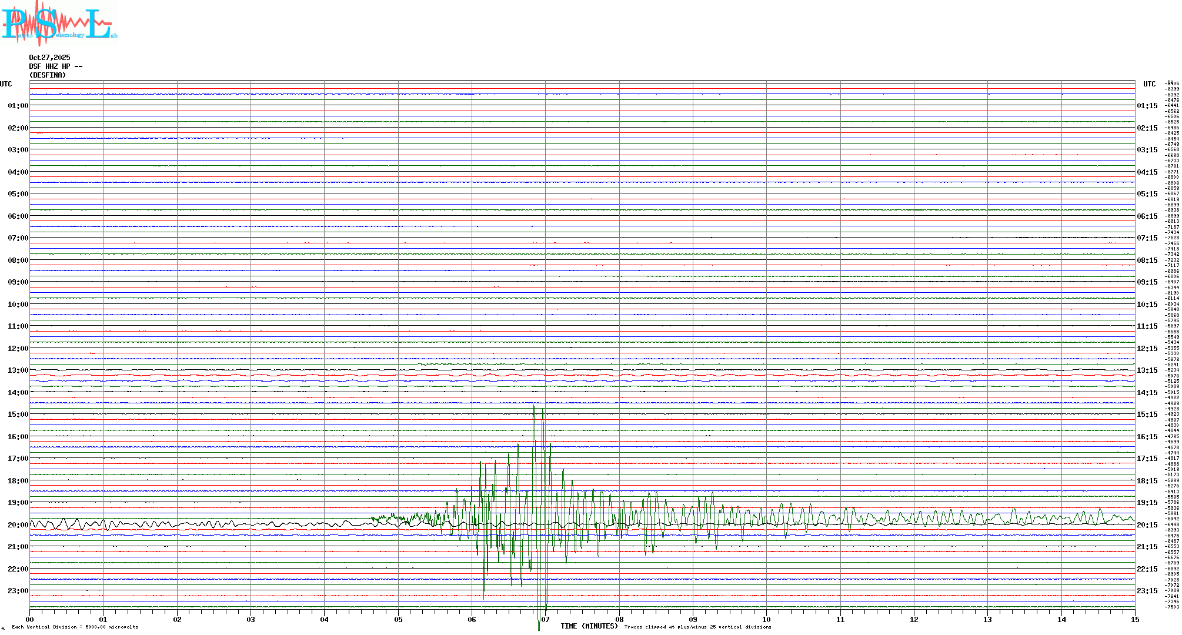Screen dimensions: 1182x635
Task: Click the (DESFINA) station name text
Action: pyautogui.click(x=48, y=75)
